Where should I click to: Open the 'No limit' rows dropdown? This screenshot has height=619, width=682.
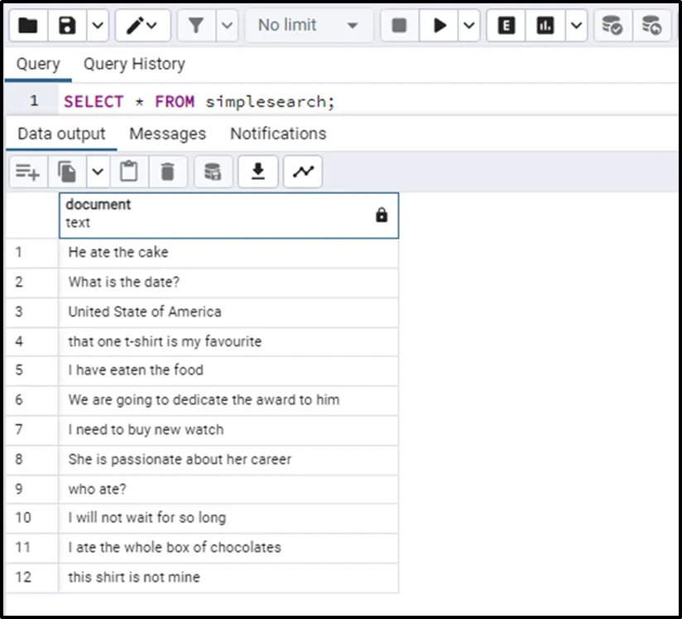coord(308,26)
